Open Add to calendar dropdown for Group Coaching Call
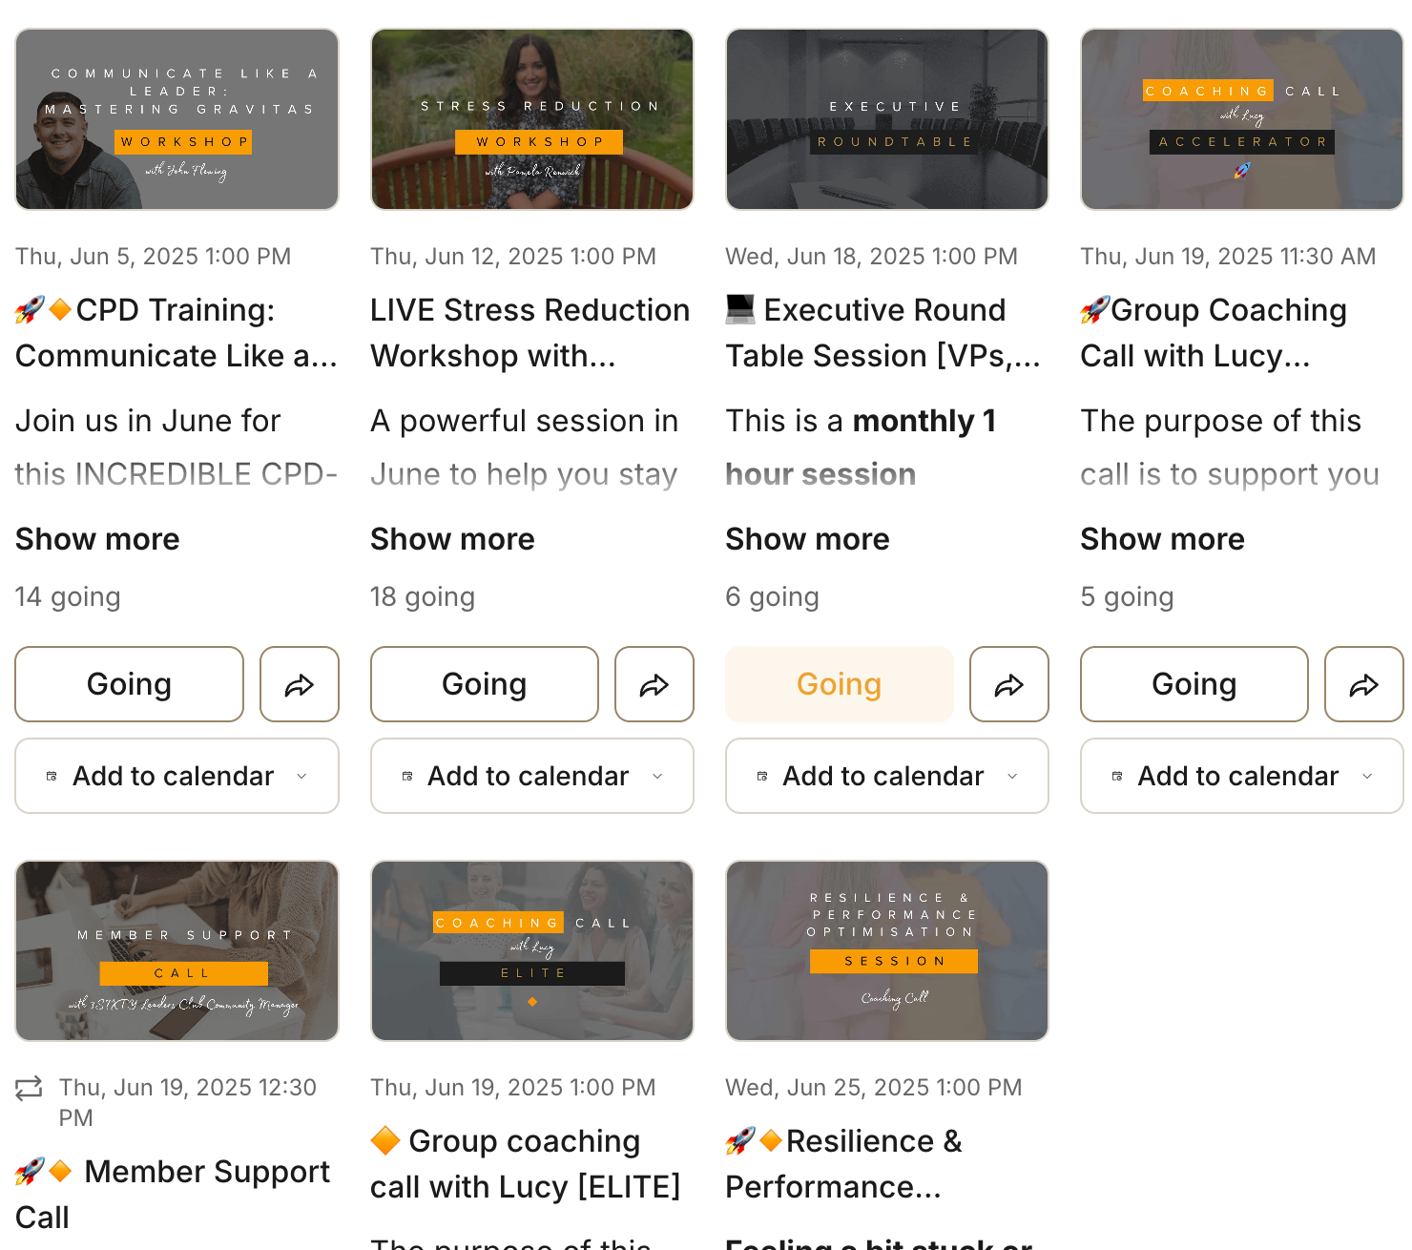Viewport: 1412px width, 1250px height. click(x=1242, y=776)
